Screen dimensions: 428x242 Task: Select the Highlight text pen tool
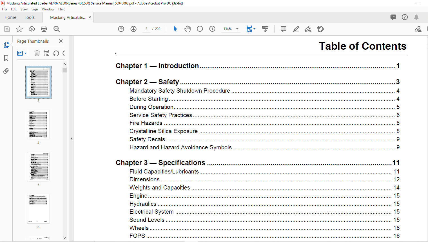[296, 29]
